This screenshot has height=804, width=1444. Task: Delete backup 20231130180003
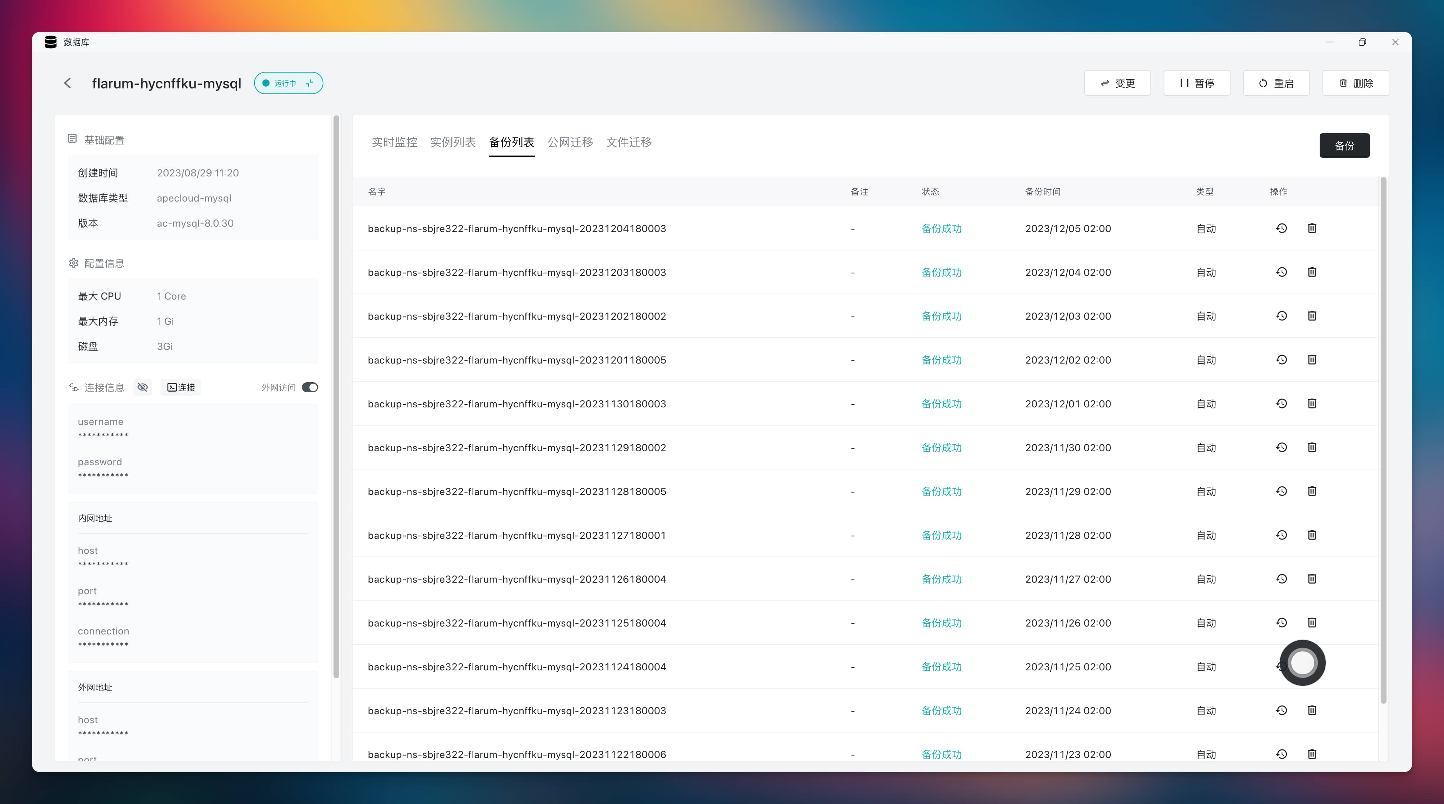(1312, 403)
